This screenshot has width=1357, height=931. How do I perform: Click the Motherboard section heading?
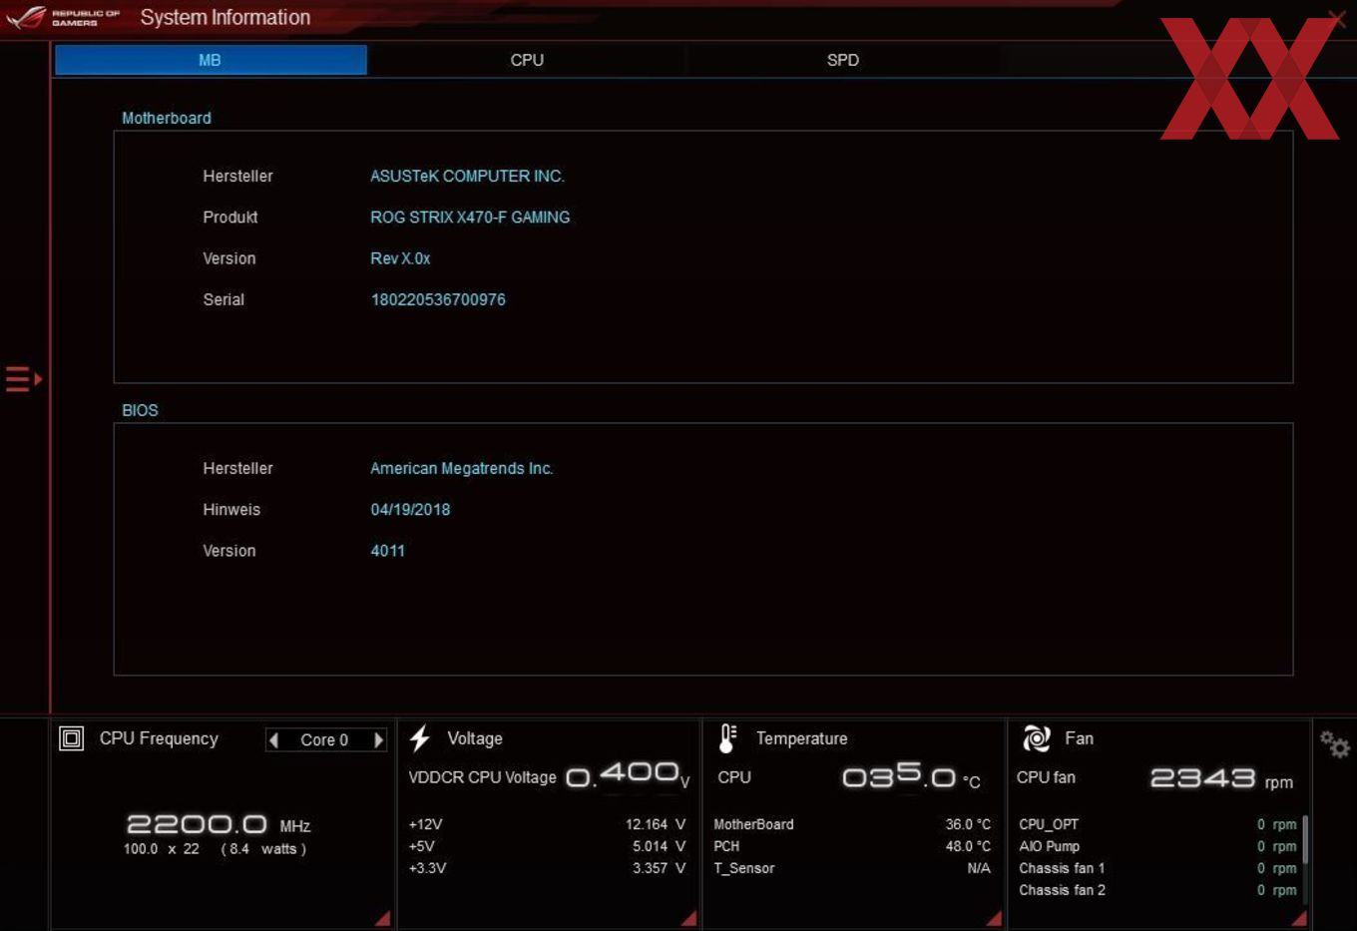(x=167, y=118)
